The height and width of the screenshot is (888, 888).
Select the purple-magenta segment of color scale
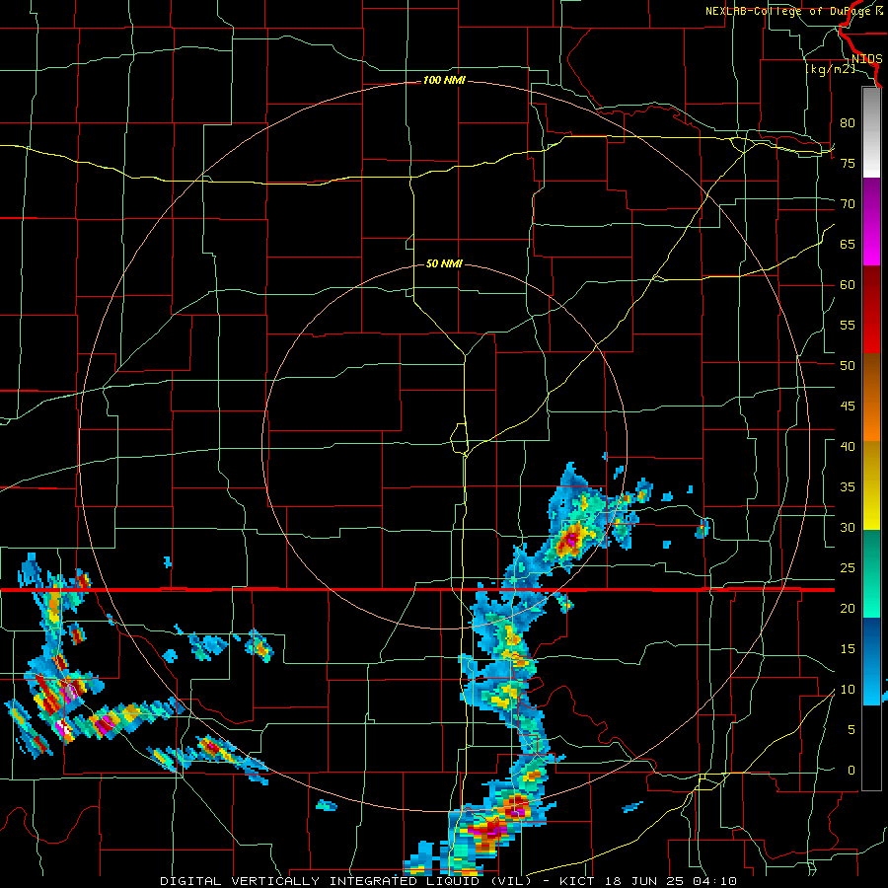pyautogui.click(x=871, y=222)
